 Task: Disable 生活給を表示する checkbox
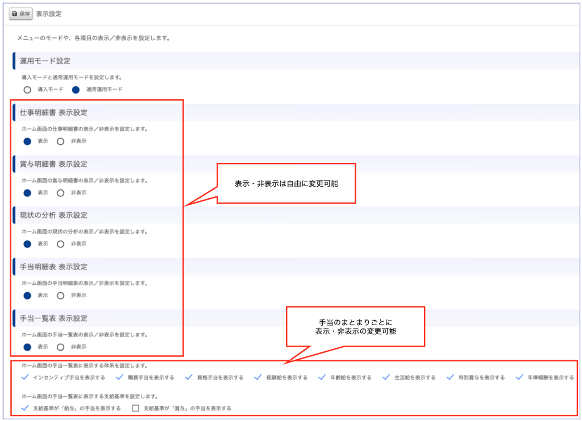pos(386,377)
